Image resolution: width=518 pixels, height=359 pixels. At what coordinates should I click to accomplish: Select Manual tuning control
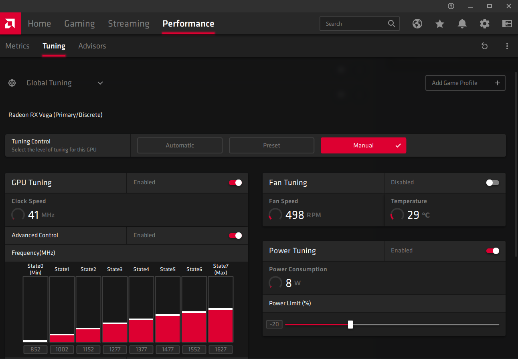point(363,145)
